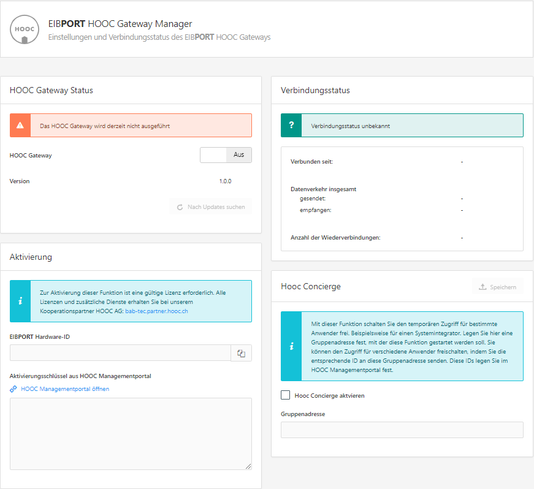Focus the EIBPORT Hardware-ID field

pos(120,353)
